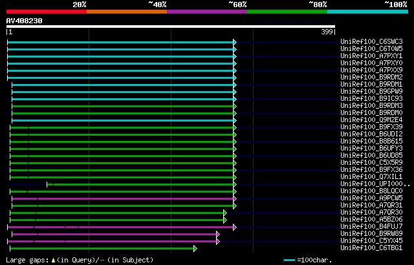Click the green alignment bar for B9RDM3
This screenshot has height=265, width=414.
123,106
